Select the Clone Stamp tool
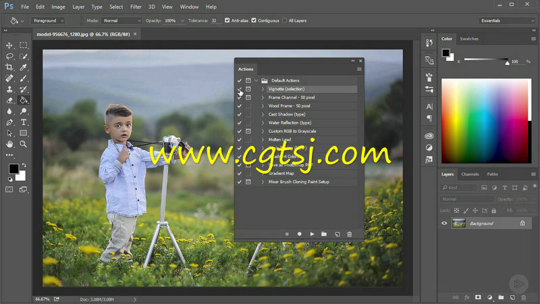The width and height of the screenshot is (540, 304). pos(9,89)
